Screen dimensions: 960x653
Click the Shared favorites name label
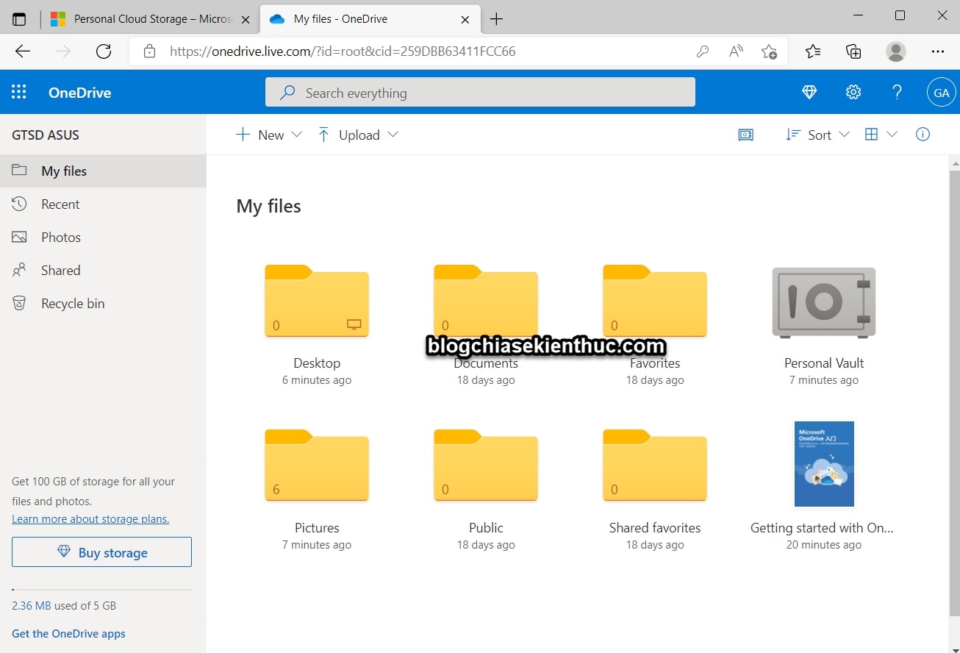pyautogui.click(x=655, y=528)
